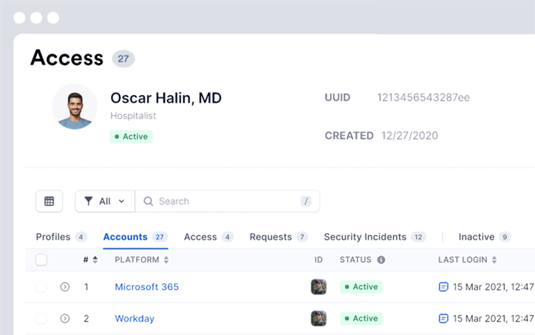Click the table grid view icon

(49, 201)
